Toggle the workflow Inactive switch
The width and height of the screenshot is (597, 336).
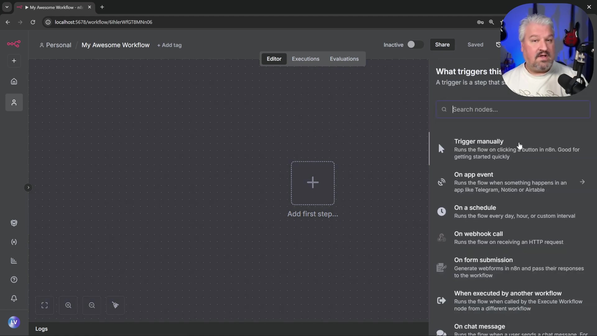(415, 45)
